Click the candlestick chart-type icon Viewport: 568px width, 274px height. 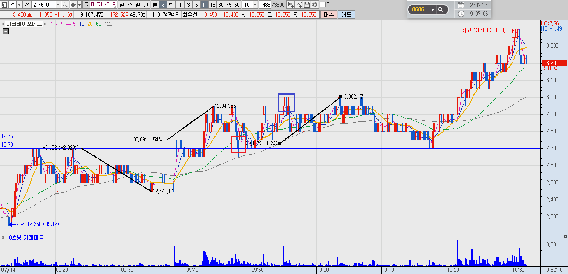click(x=291, y=5)
